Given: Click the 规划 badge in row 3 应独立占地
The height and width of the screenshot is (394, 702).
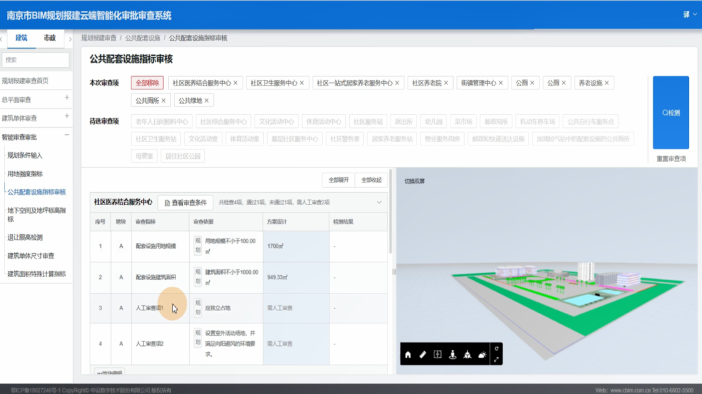Looking at the screenshot, I should pyautogui.click(x=198, y=308).
